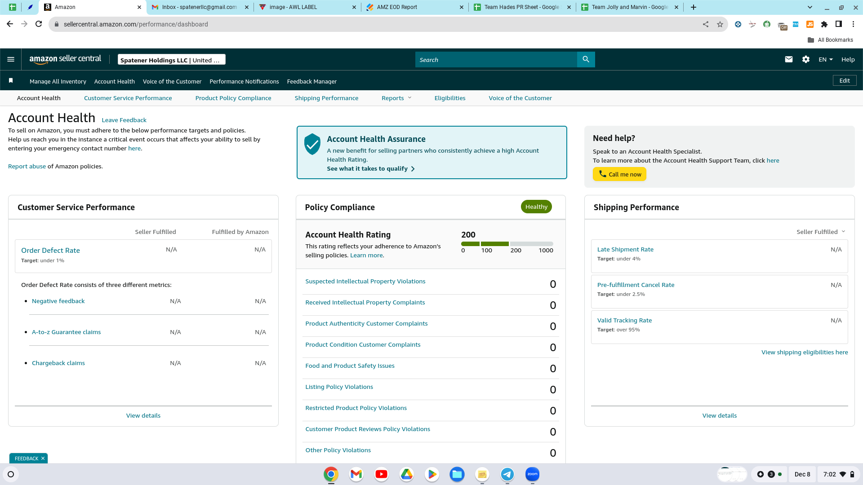
Task: Open the EN language dropdown
Action: coord(826,59)
